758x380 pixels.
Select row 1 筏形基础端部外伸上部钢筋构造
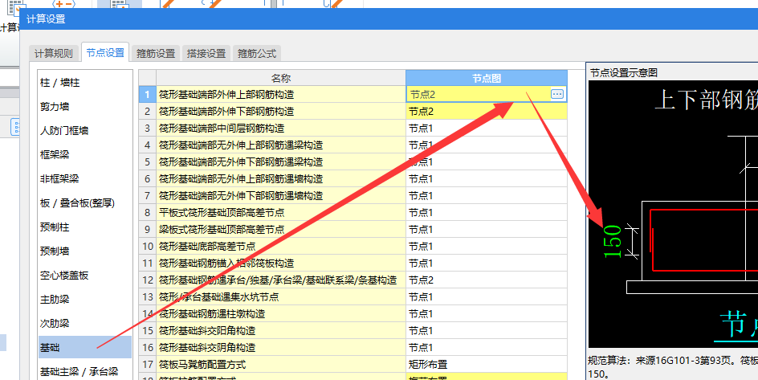click(x=281, y=94)
